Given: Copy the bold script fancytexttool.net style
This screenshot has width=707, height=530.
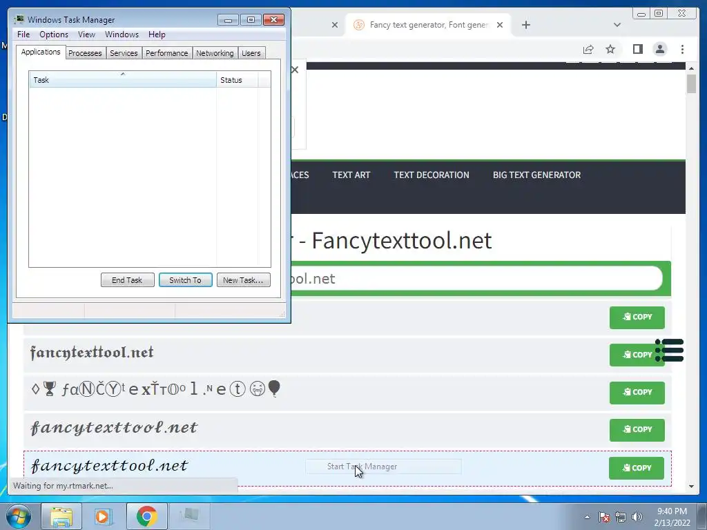Looking at the screenshot, I should pos(637,430).
